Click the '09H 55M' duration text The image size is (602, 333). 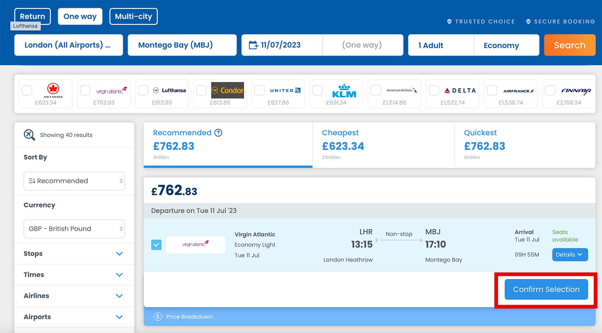(527, 255)
